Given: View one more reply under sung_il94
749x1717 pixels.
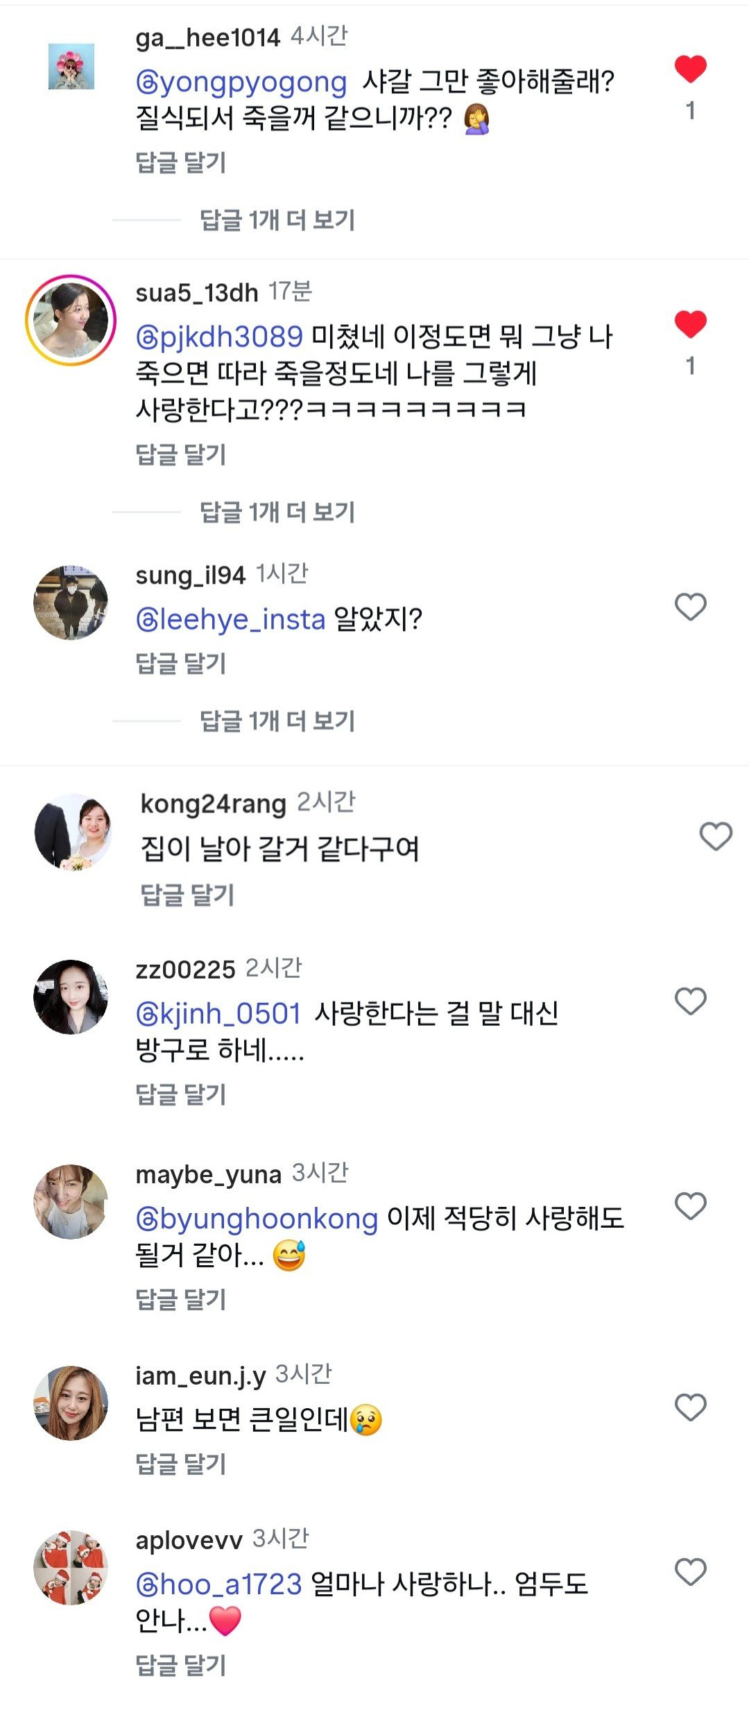Looking at the screenshot, I should tap(277, 721).
